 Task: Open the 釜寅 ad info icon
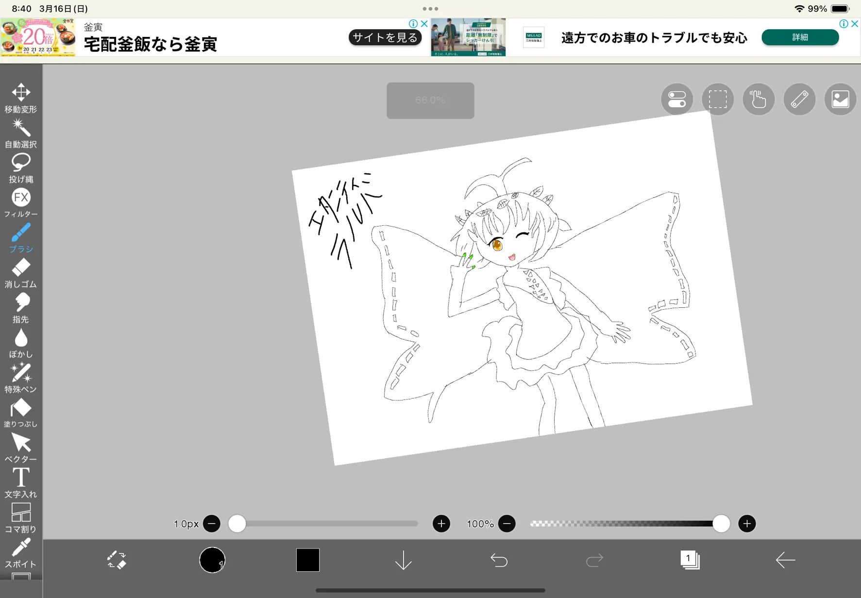413,23
